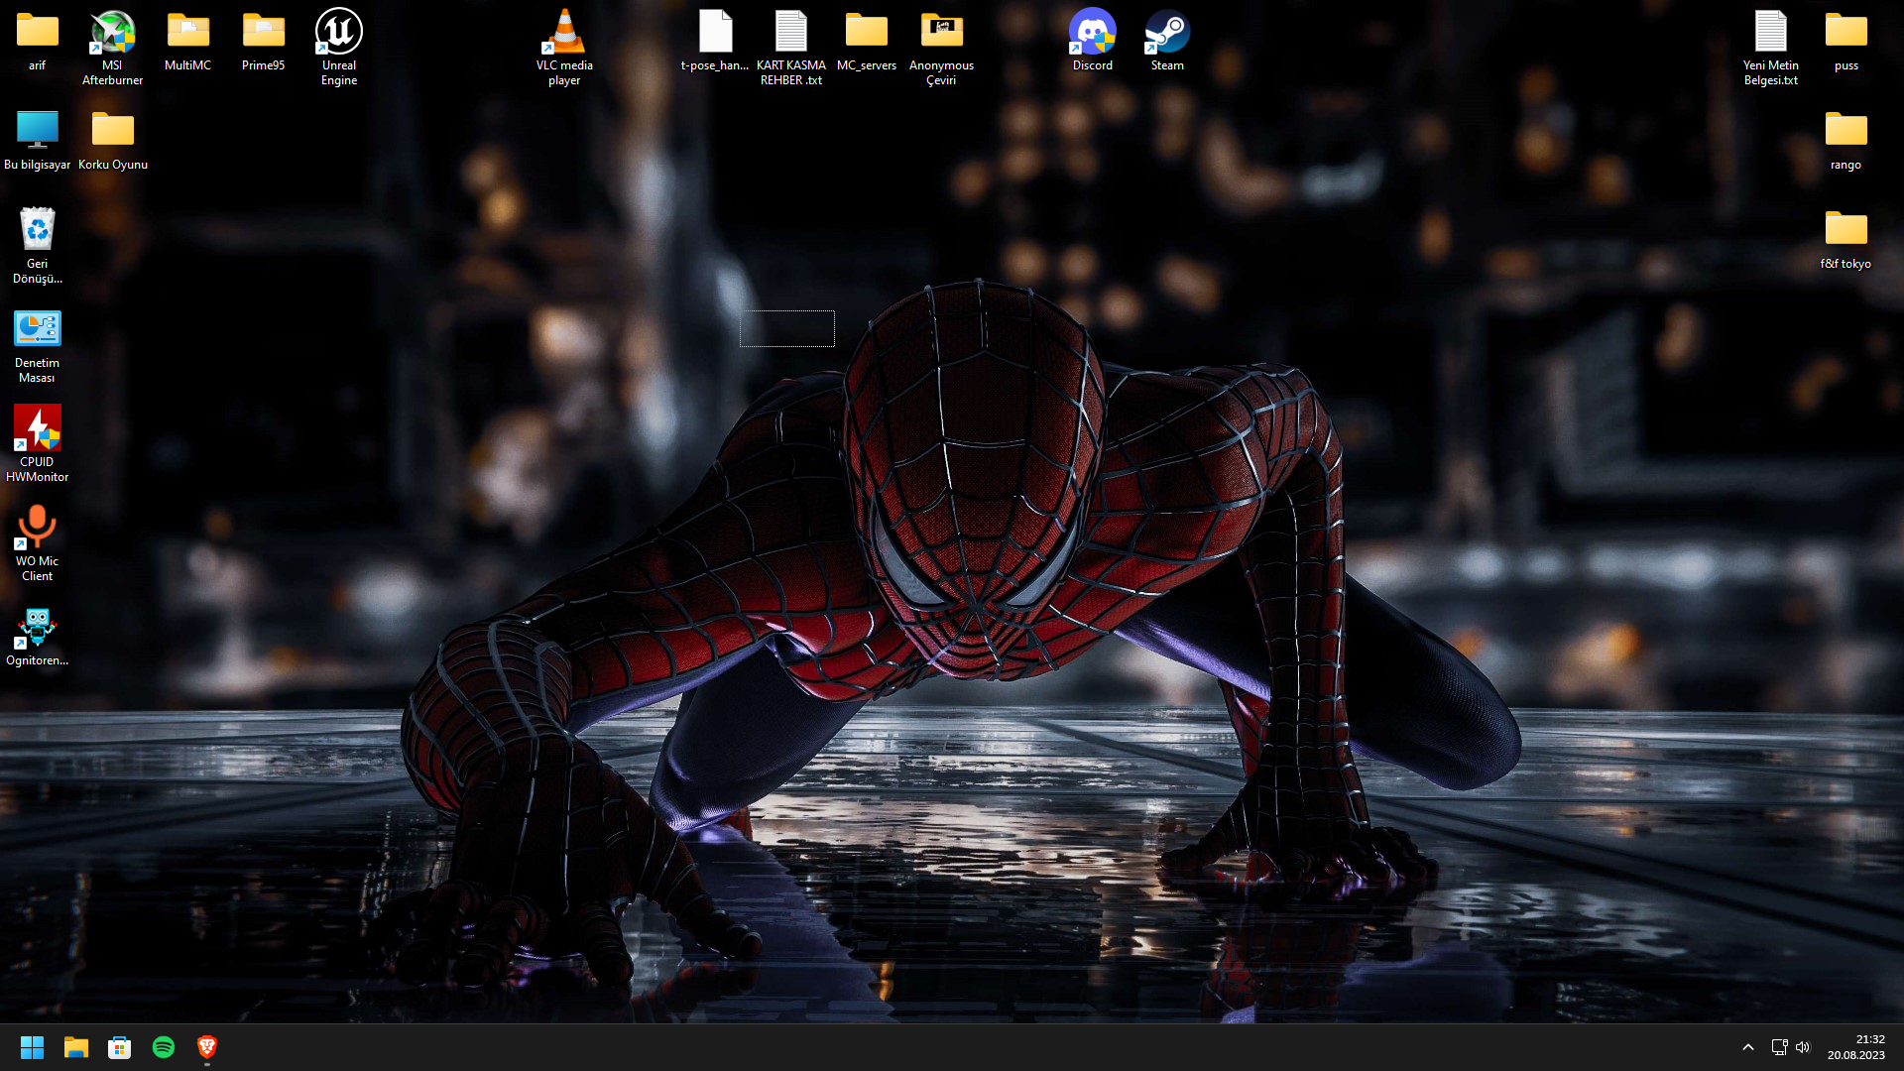This screenshot has width=1904, height=1071.
Task: Select the f&f tokyo folder
Action: click(x=1845, y=230)
